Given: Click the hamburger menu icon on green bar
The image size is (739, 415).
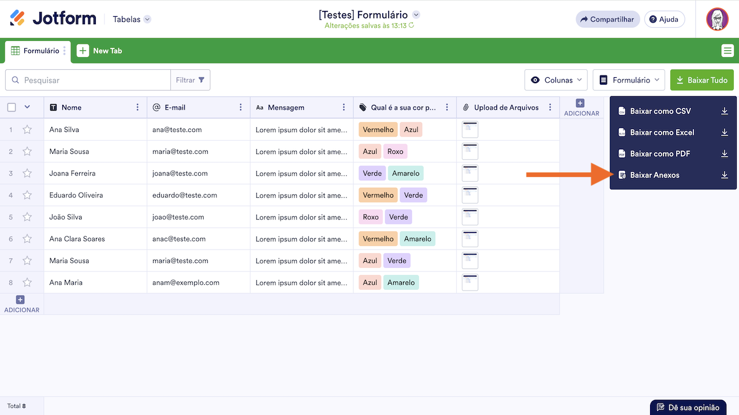Looking at the screenshot, I should (x=727, y=51).
